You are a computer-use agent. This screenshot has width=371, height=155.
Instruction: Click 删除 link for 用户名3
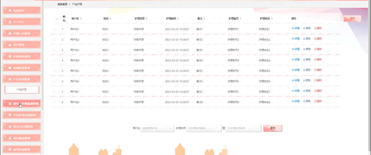[318, 49]
